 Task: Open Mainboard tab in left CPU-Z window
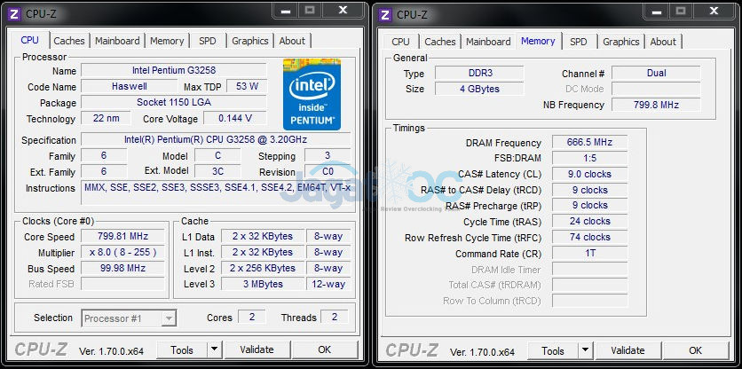117,41
